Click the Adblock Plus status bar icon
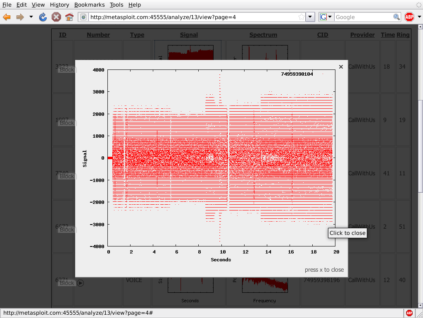The image size is (423, 318). tap(409, 313)
